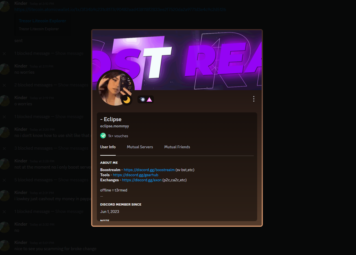Click the 'i lowkey just cashout' message
356x255 pixels.
[x=53, y=199]
